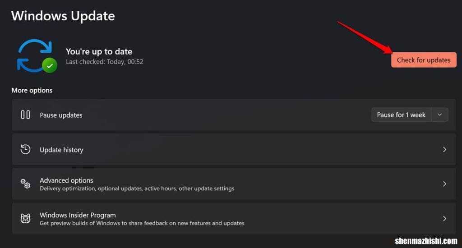Click the Windows Insider Program cat icon

[x=26, y=219]
